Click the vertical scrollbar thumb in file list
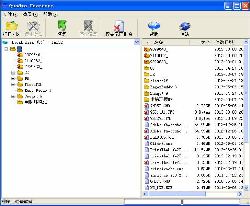The height and width of the screenshot is (206, 250). 246,93
